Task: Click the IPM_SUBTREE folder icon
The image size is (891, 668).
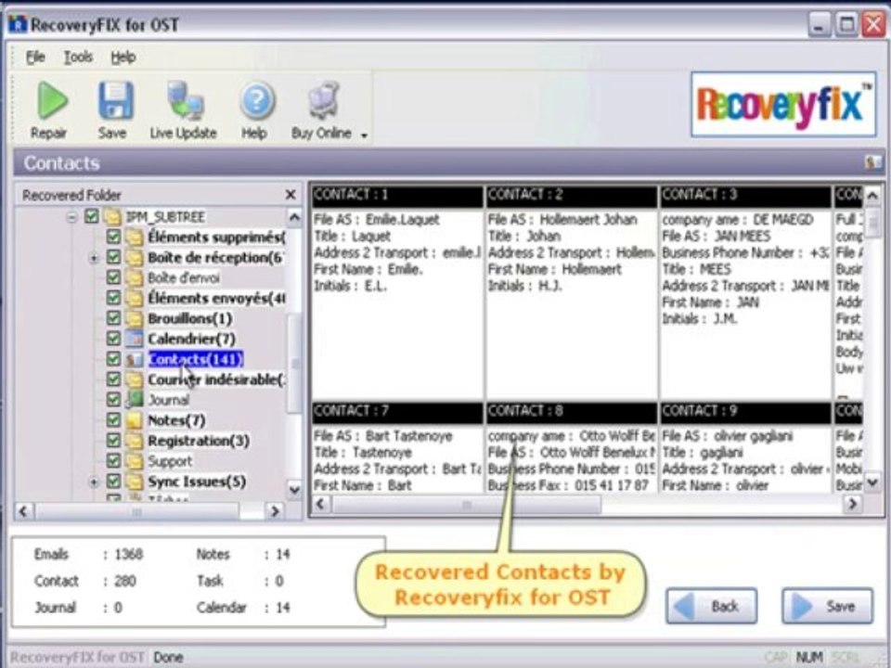Action: pos(112,217)
